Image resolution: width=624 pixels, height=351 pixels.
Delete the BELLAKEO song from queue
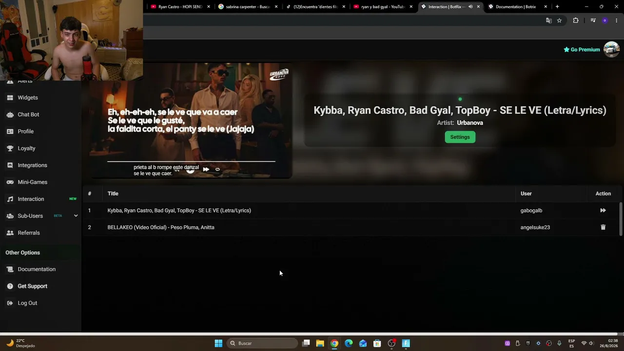click(603, 227)
